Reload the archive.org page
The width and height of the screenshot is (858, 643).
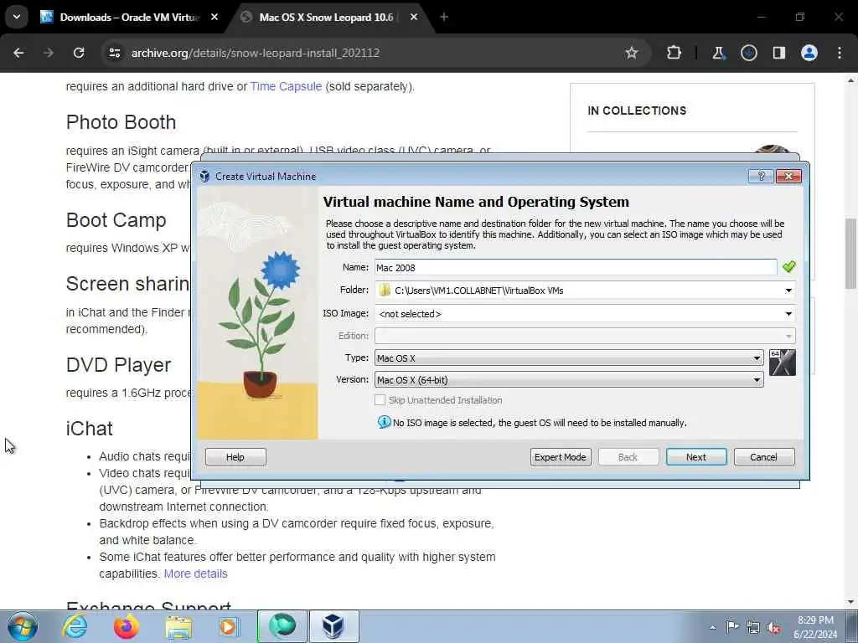click(79, 53)
